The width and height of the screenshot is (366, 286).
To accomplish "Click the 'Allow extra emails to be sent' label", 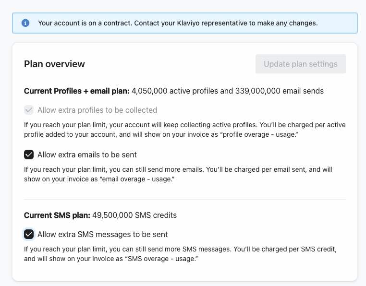I will [87, 155].
